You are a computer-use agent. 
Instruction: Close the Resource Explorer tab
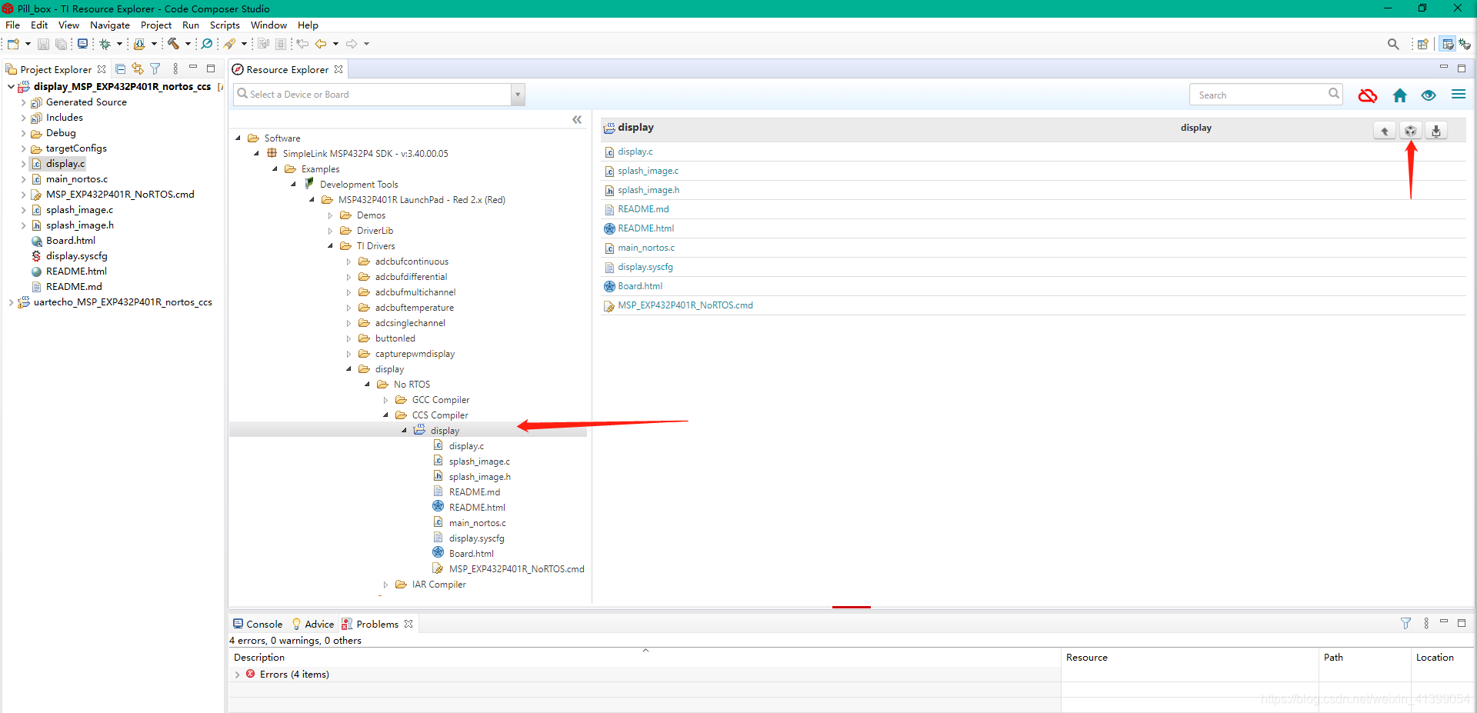tap(338, 69)
